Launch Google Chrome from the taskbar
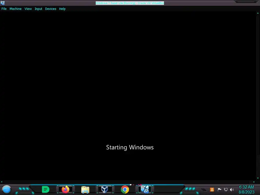Screen dimensions: 260x195 tap(125, 189)
